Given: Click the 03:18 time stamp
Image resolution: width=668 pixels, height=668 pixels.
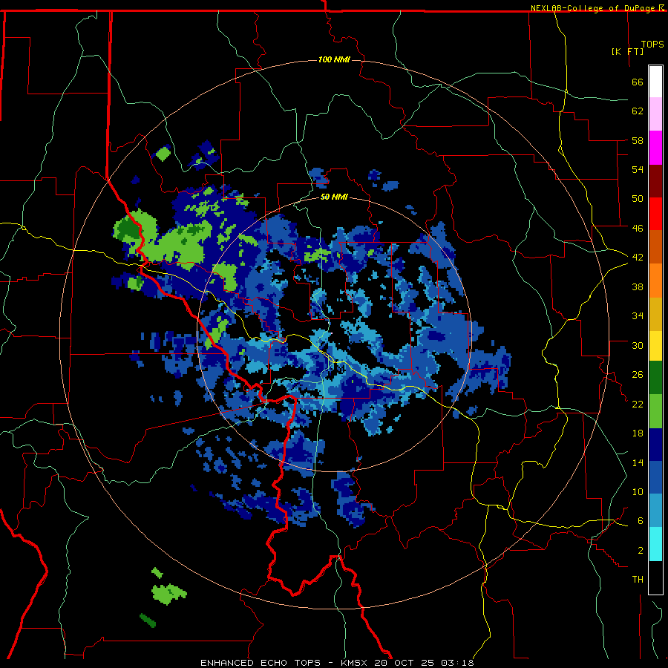Looking at the screenshot, I should [x=457, y=663].
